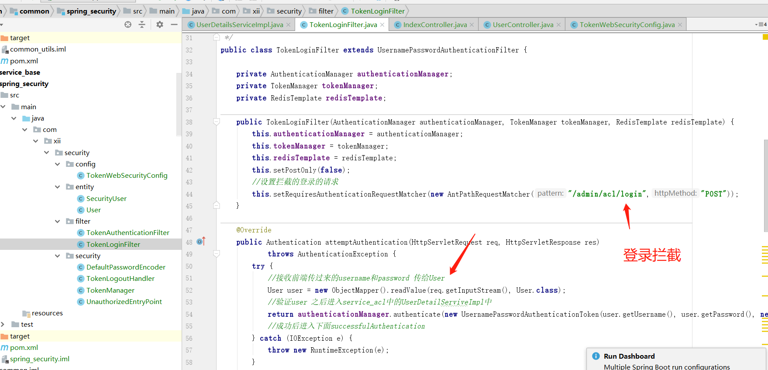Image resolution: width=768 pixels, height=370 pixels.
Task: Fold the constructor at line 38
Action: 217,122
